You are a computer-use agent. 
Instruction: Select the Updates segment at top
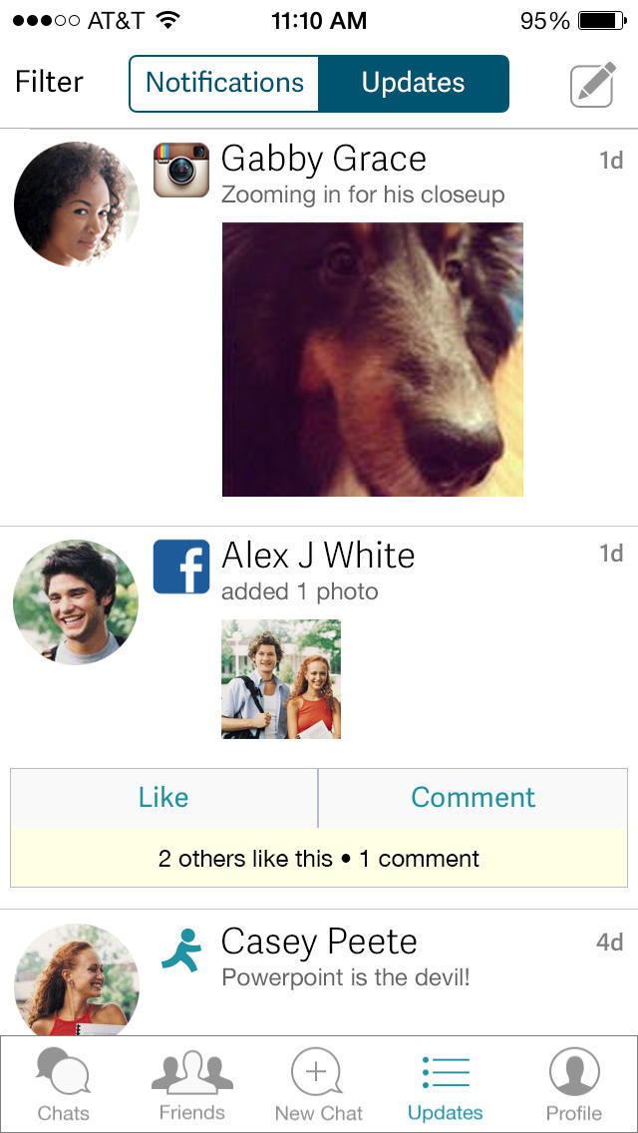(414, 83)
